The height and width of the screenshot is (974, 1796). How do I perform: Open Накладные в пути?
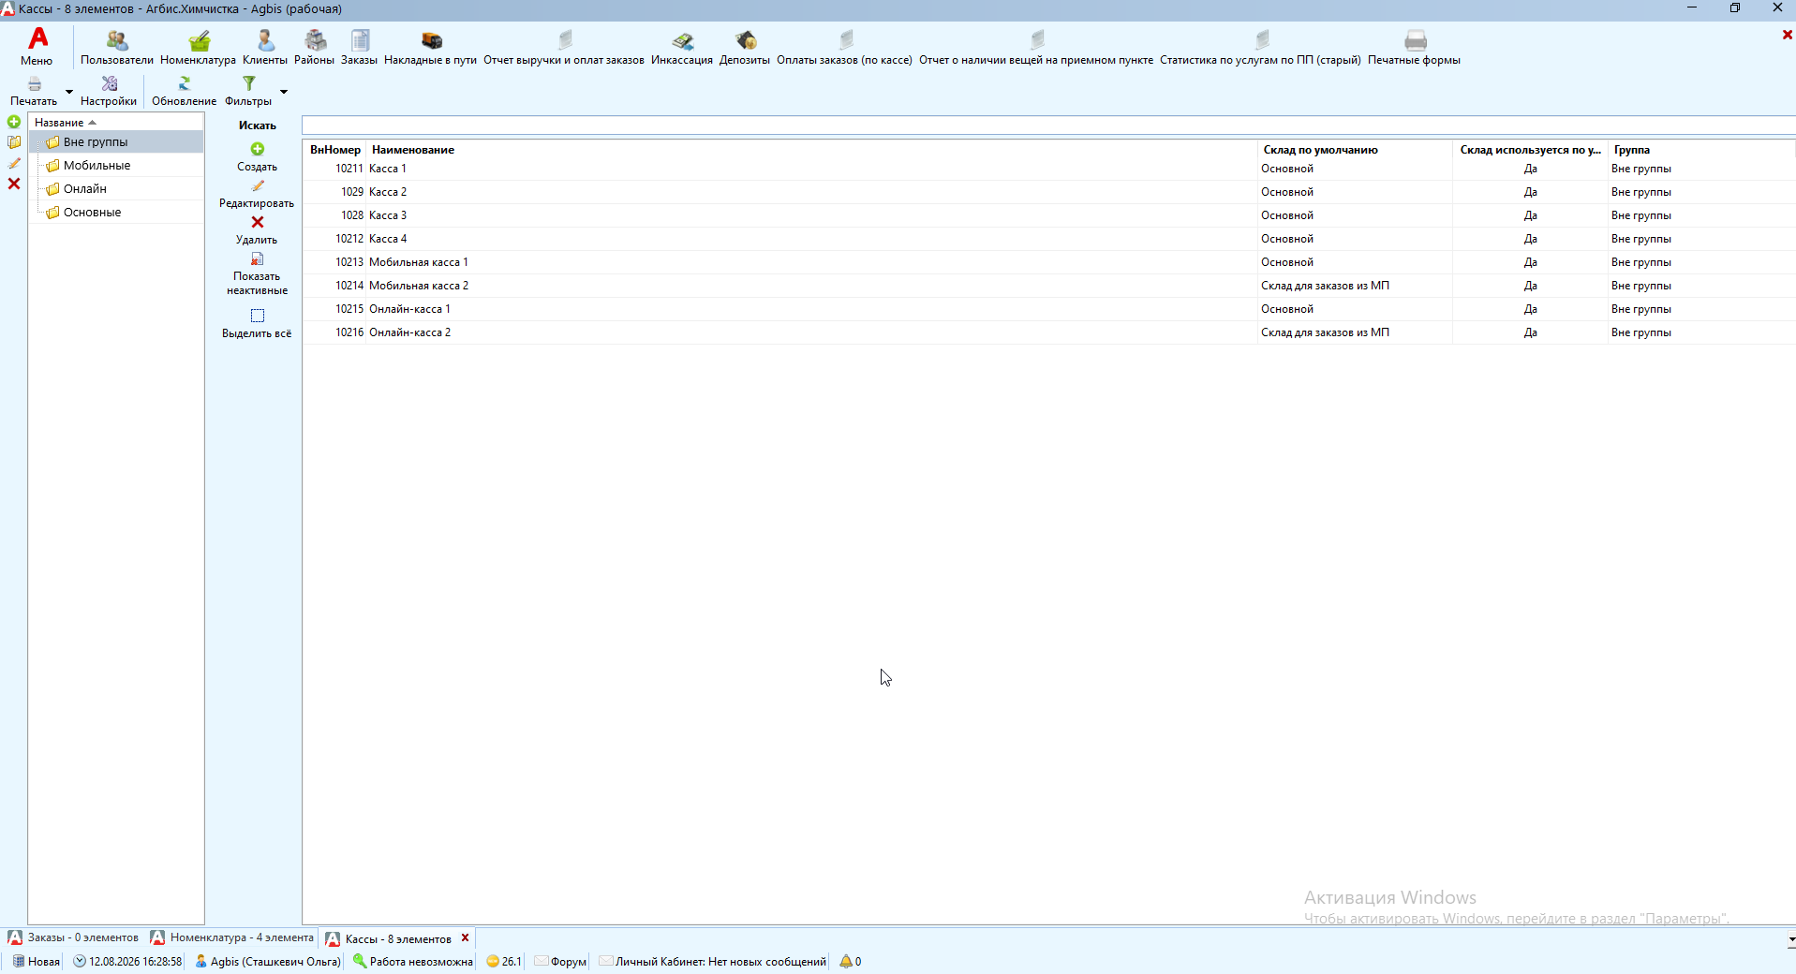pos(430,47)
